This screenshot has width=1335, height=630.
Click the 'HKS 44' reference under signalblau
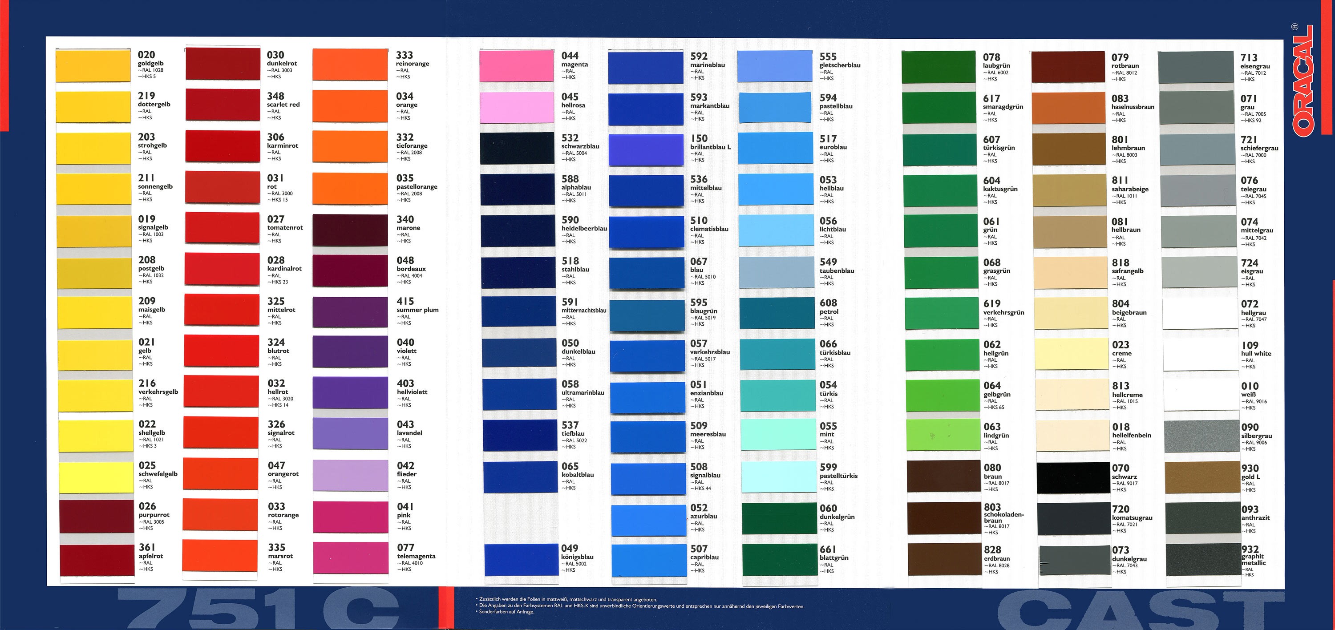[x=701, y=489]
